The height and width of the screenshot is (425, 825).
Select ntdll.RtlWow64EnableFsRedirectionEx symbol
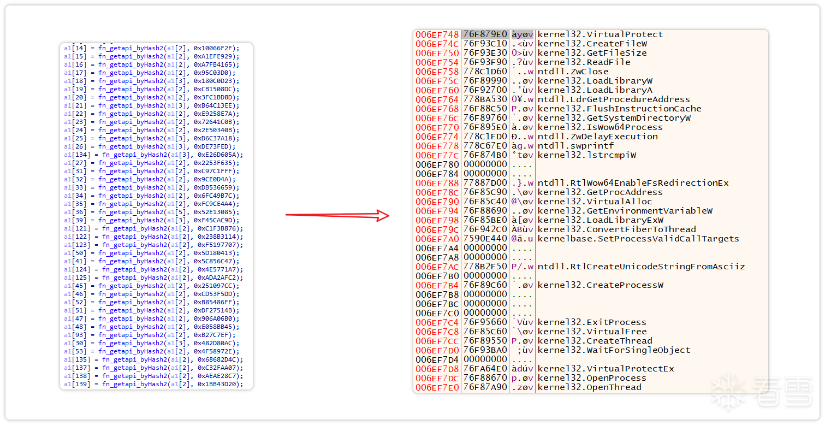633,183
